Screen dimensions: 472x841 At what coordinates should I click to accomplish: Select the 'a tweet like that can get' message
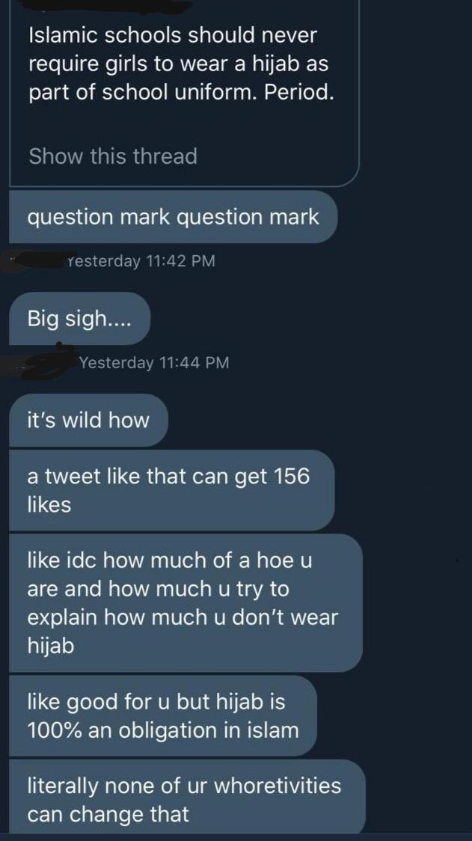pyautogui.click(x=171, y=490)
